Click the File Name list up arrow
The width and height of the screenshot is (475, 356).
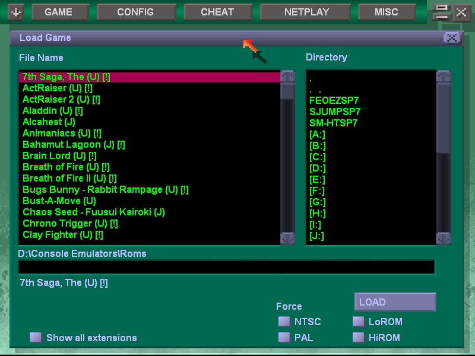point(287,77)
